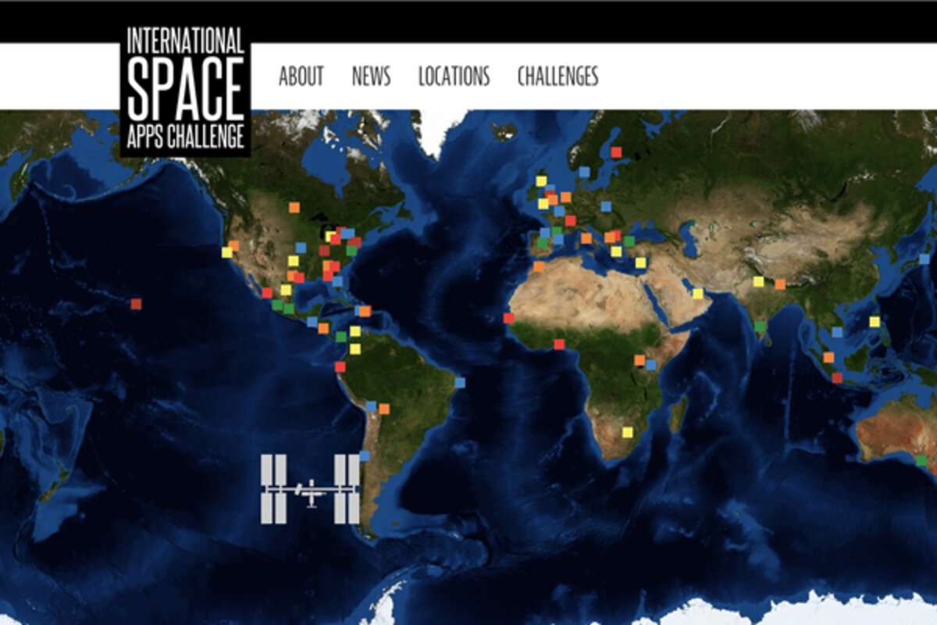This screenshot has height=625, width=937.
Task: Open the International Space Apps Challenge logo
Action: [x=185, y=89]
